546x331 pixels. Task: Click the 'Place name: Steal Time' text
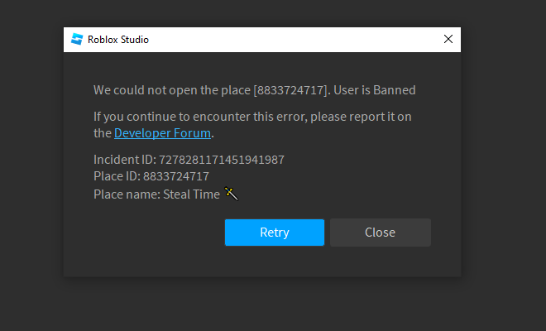[156, 194]
